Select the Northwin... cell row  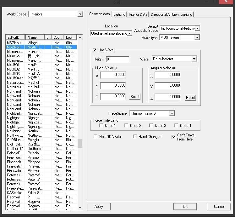41,135
